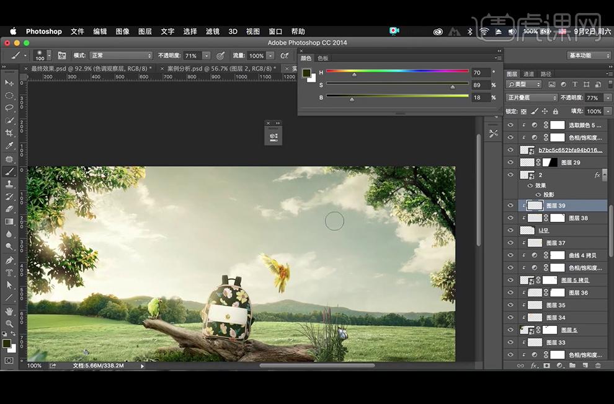Viewport: 614px width, 404px height.
Task: Hide the 图层 37 layer
Action: coord(510,243)
